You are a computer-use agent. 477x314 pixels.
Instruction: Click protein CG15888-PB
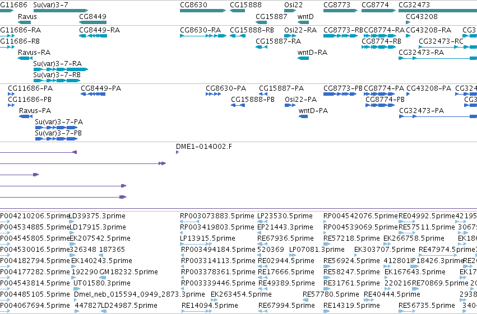[238, 105]
